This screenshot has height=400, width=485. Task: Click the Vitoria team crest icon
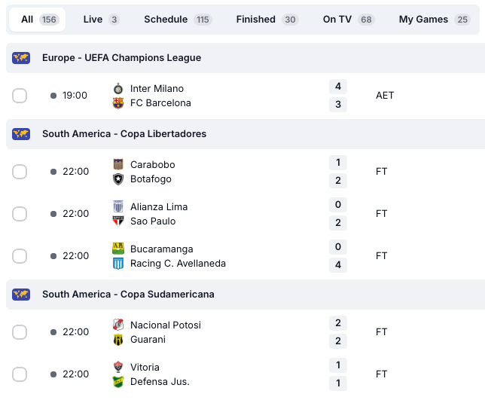coord(118,368)
